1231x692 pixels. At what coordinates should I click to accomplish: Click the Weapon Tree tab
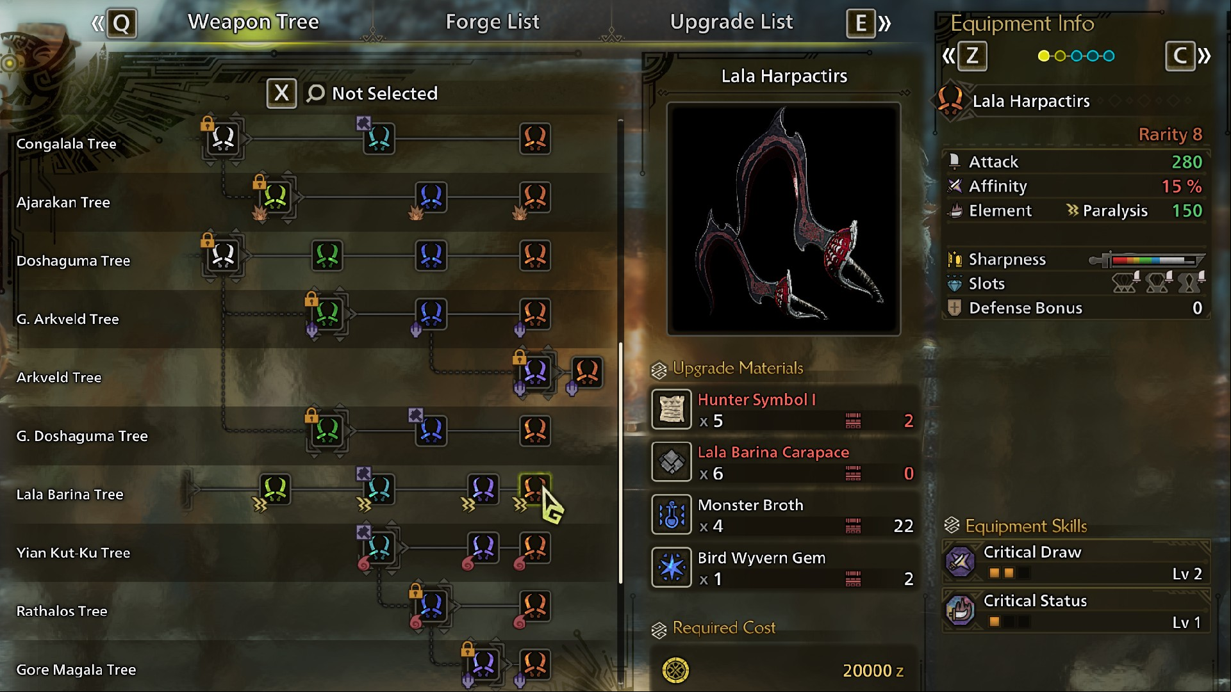(253, 22)
